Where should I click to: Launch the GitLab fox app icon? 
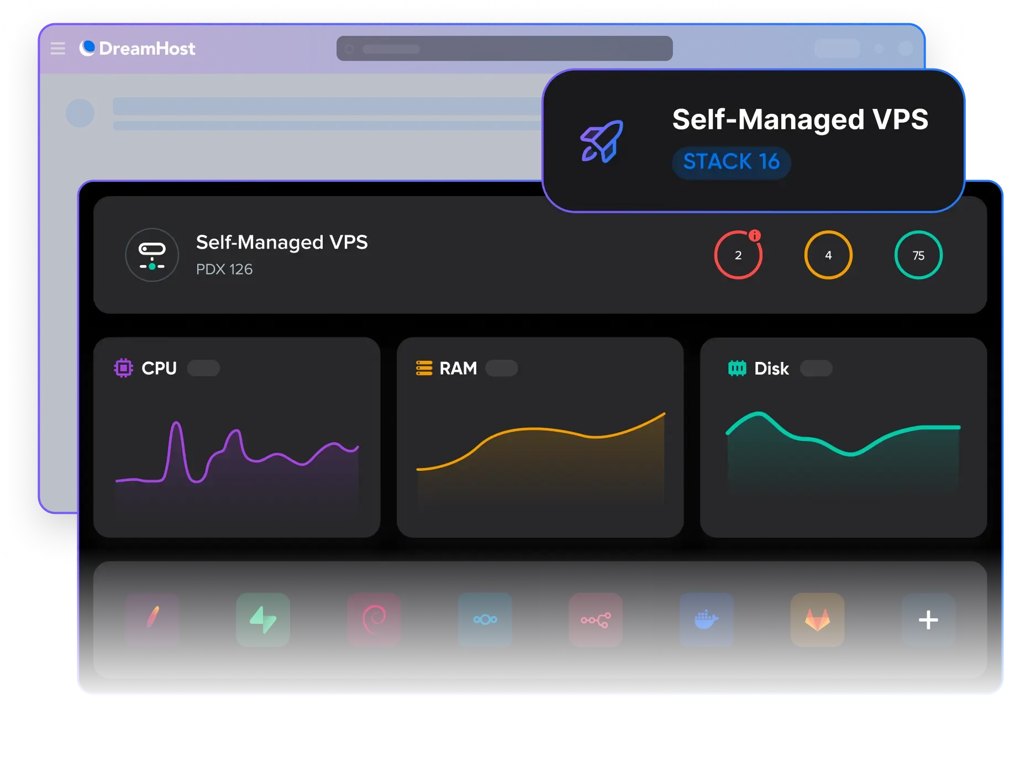pos(818,619)
